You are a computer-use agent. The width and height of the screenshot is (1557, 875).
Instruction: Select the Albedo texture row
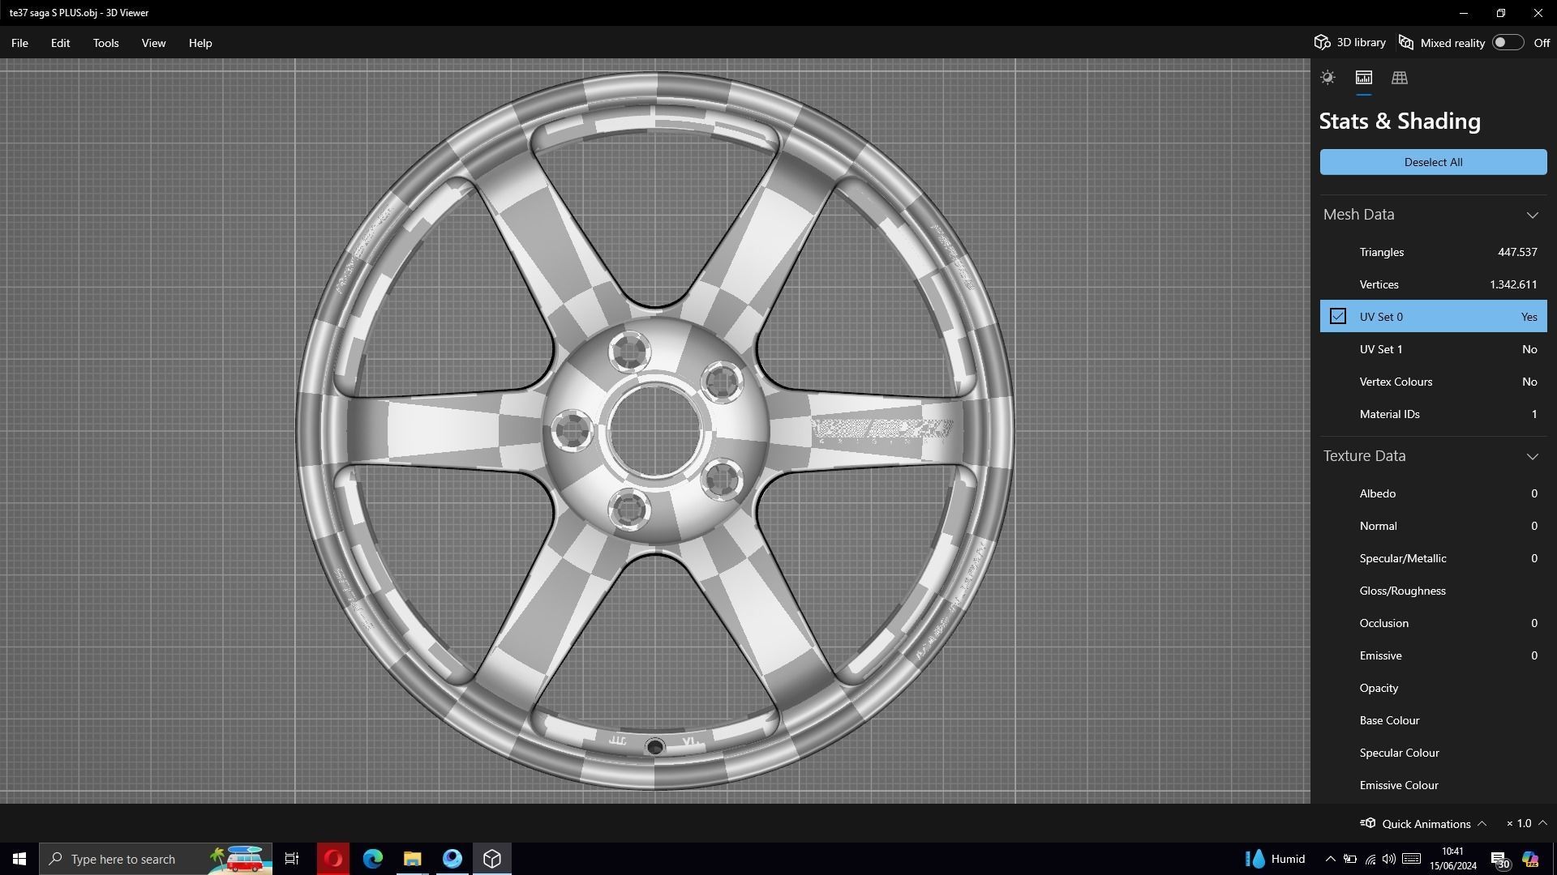1433,493
